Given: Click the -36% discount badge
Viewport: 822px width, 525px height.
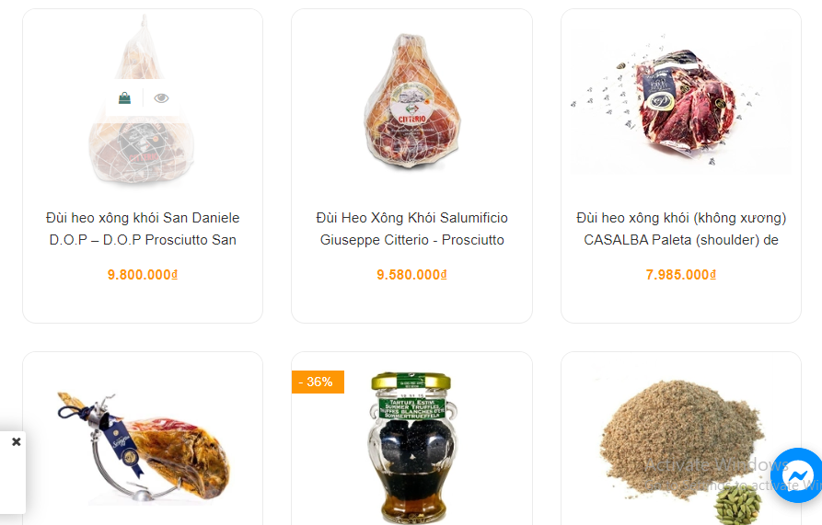Looking at the screenshot, I should 318,382.
